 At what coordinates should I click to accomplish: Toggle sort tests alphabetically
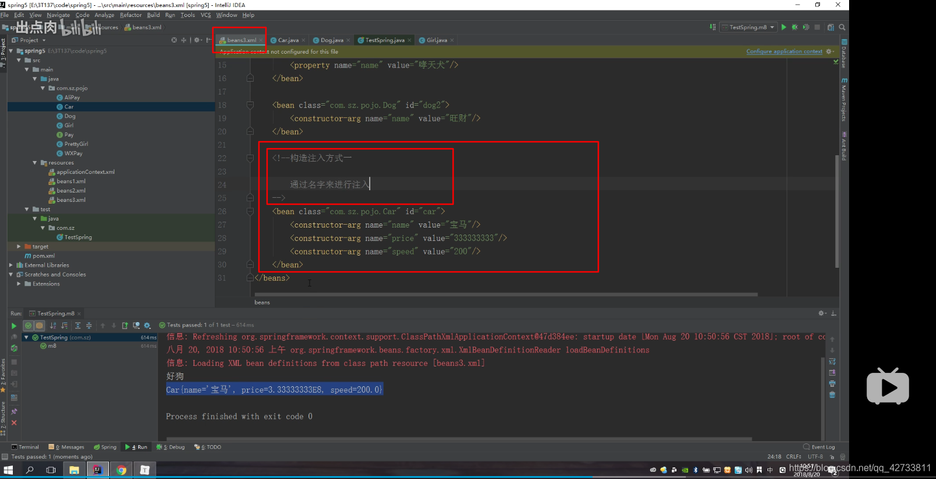pyautogui.click(x=53, y=326)
